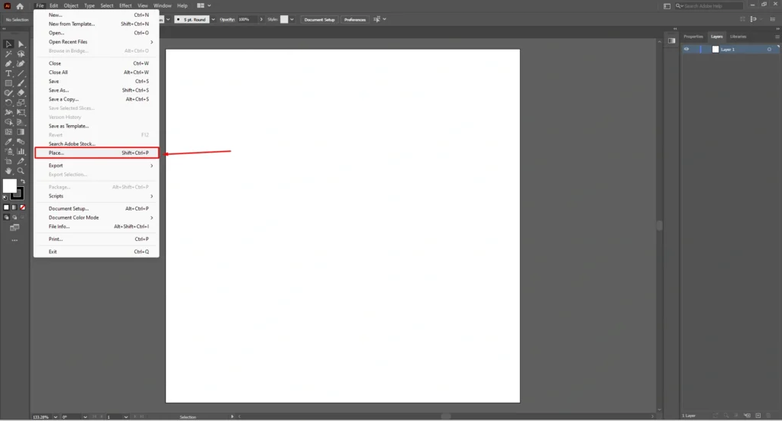
Task: Switch to the Libraries tab
Action: coord(738,37)
